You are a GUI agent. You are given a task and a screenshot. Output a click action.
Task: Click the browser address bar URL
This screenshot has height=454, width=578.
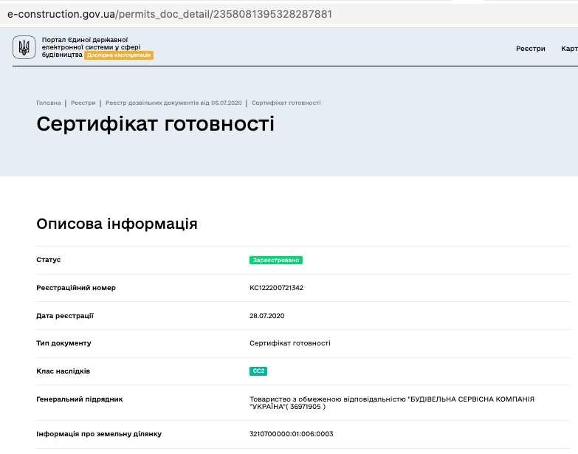[170, 14]
